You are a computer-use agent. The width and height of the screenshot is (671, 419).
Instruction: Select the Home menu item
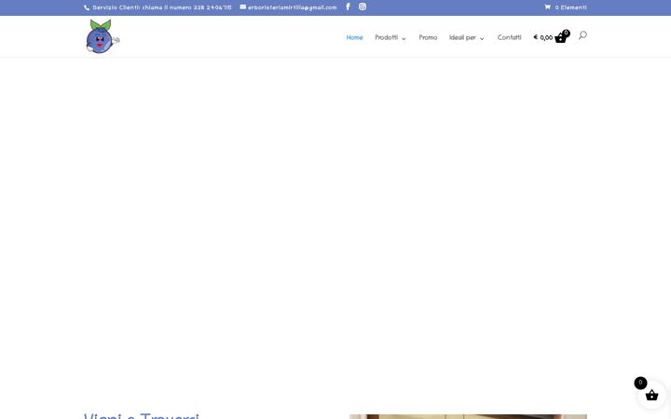click(354, 37)
